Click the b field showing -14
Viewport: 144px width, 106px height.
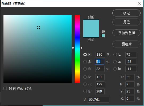click(131, 69)
